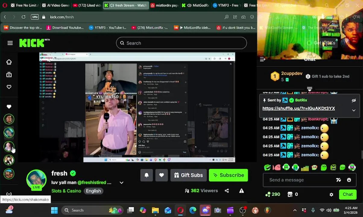Viewport: 363px width, 217px height.
Task: Click the solid white heart sidebar icon
Action: tap(9, 107)
